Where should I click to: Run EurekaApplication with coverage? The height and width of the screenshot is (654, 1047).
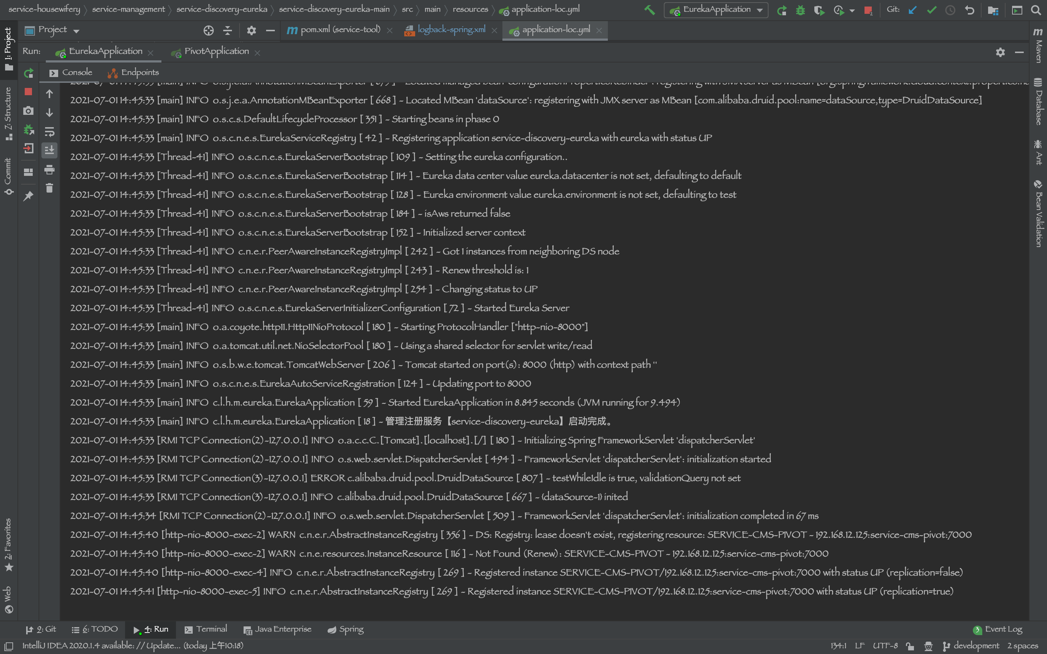click(819, 9)
